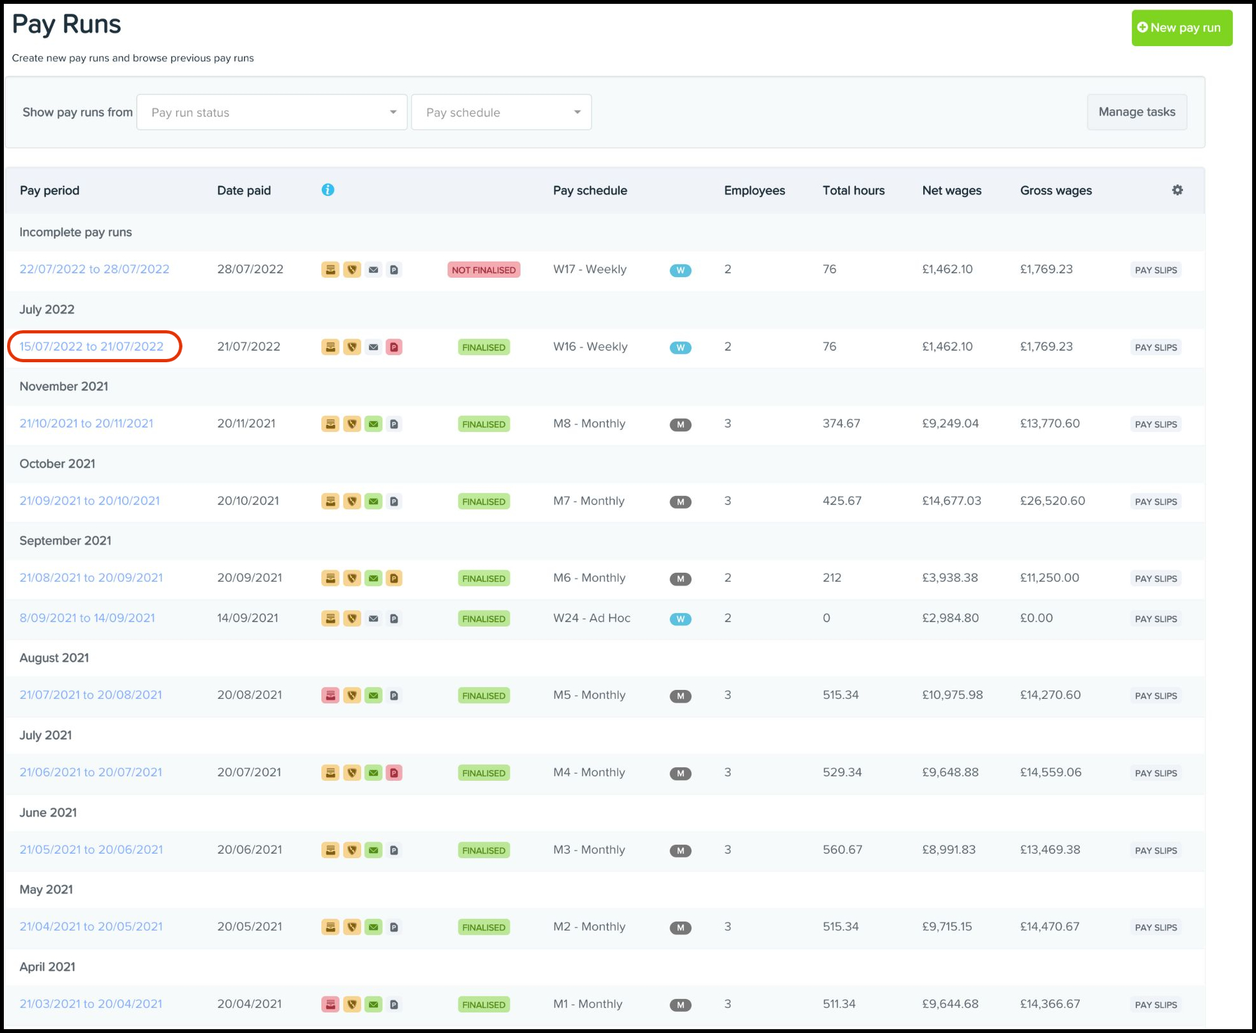Click the Manage tasks button
The height and width of the screenshot is (1033, 1256).
1136,112
